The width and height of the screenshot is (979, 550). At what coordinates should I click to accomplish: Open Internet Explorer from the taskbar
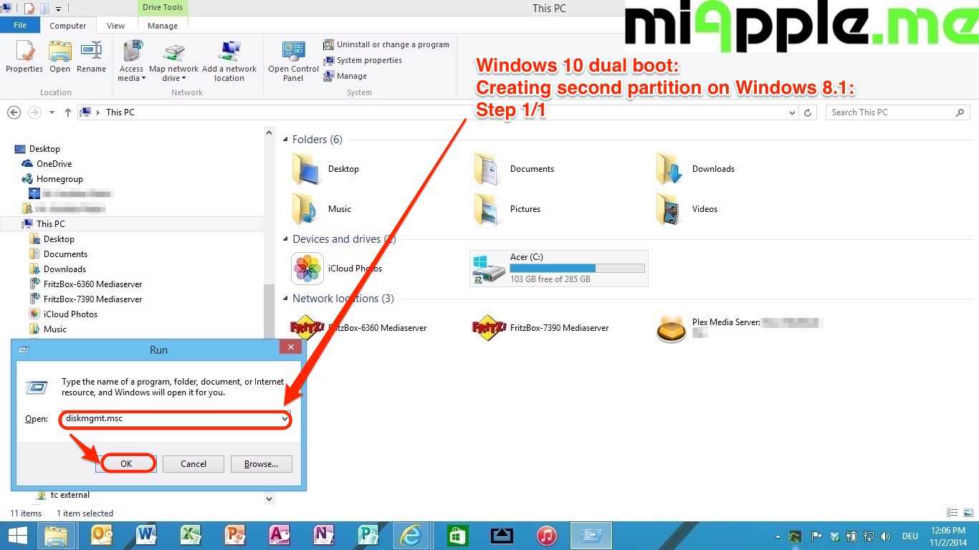(411, 536)
